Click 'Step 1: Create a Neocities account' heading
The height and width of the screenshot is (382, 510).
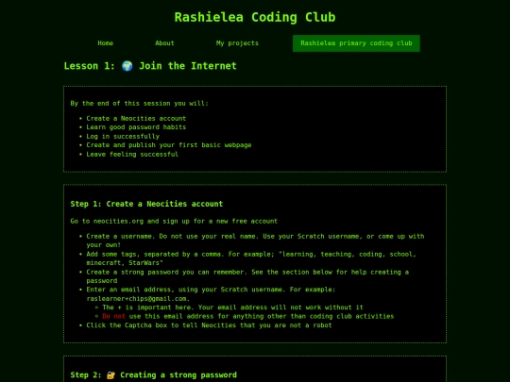pyautogui.click(x=146, y=204)
